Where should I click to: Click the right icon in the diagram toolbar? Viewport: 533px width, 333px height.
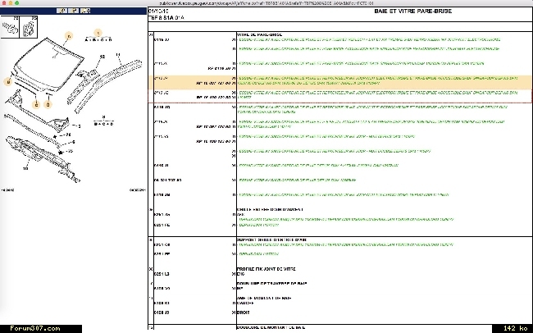click(x=85, y=11)
